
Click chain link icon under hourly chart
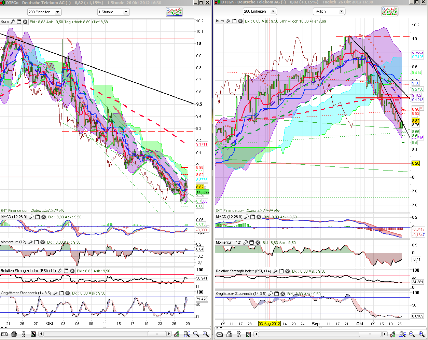coord(24,334)
